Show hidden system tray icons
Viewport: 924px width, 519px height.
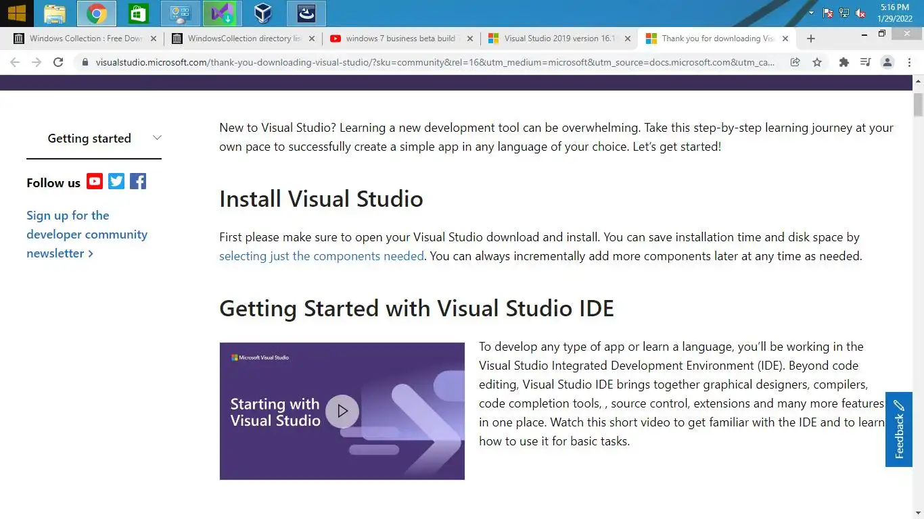tap(812, 13)
